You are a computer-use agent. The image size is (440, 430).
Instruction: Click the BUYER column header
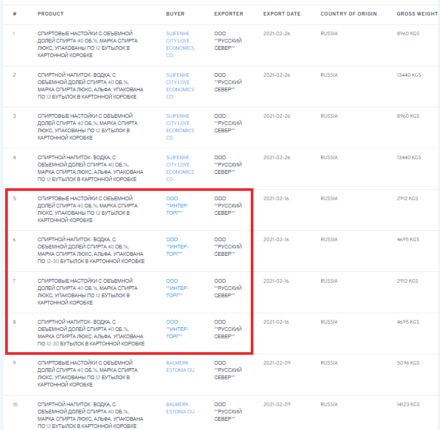175,13
